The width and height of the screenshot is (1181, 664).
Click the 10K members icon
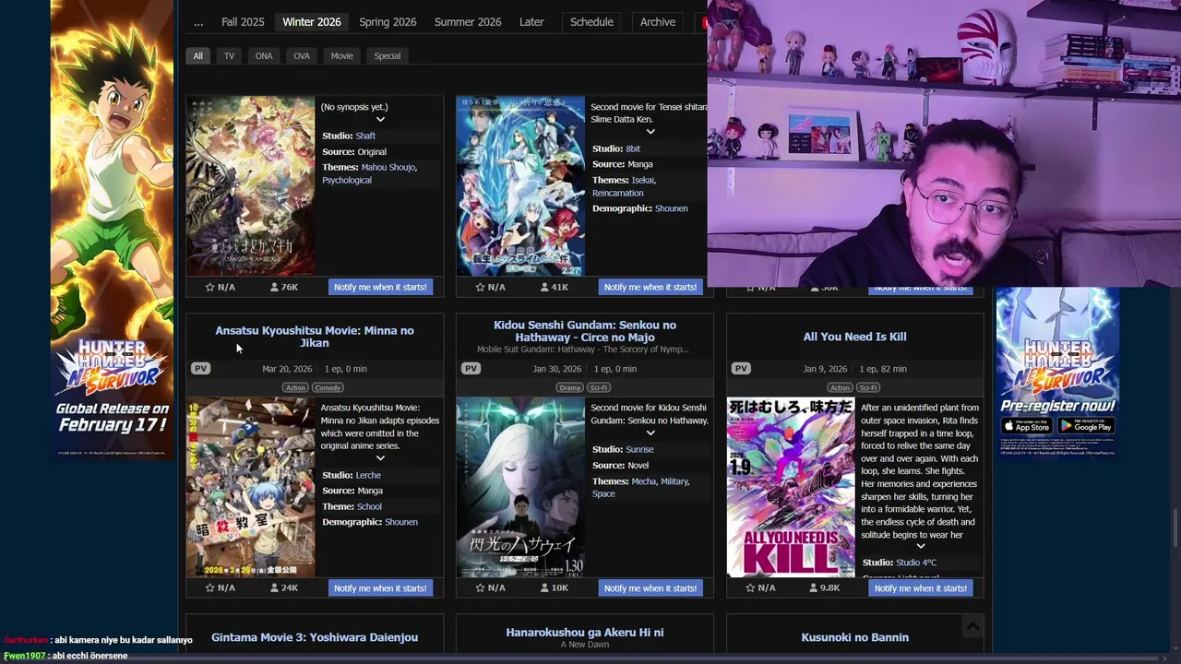[545, 588]
